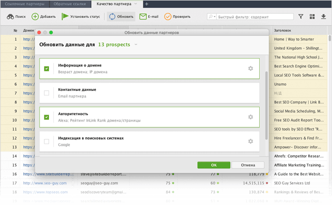Screen dimensions: 332x205
Task: Open the grid view columns icon
Action: pos(312,16)
